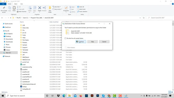The image size is (174, 98).
Task: Click Copy path in ribbon
Action: point(21,9)
